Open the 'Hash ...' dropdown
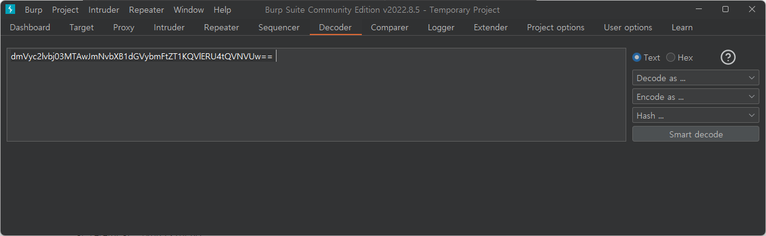Viewport: 766px width, 236px height. (x=696, y=115)
